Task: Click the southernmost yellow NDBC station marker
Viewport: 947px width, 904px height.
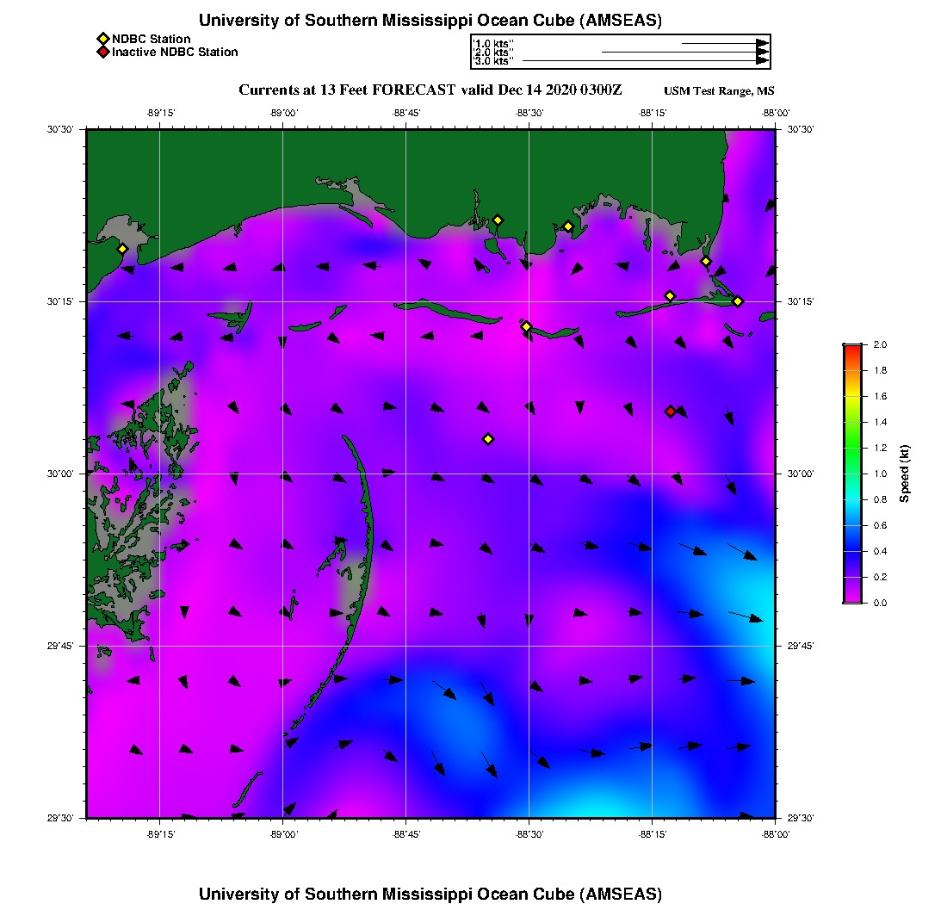Action: (488, 439)
